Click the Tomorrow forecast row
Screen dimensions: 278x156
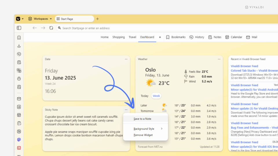click(178, 111)
